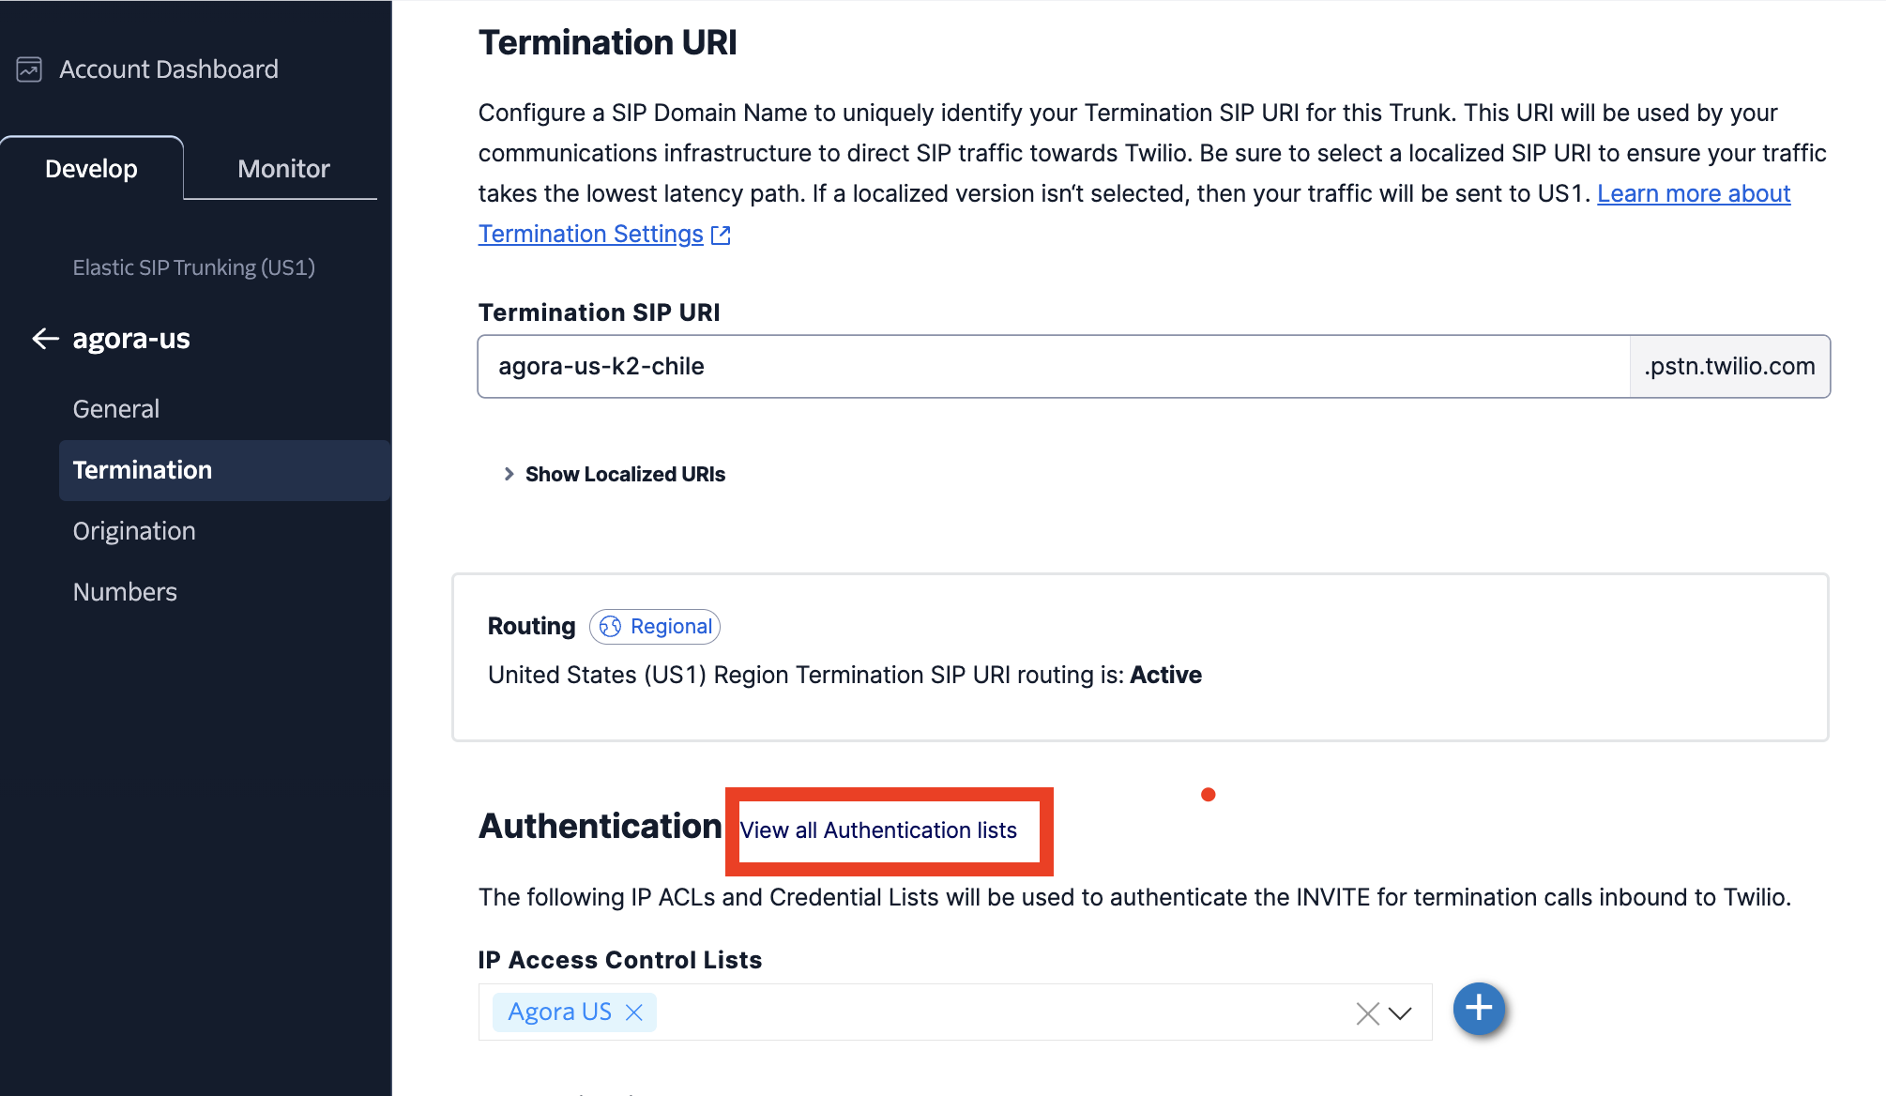Click View all Authentication lists link
The height and width of the screenshot is (1096, 1886).
click(x=878, y=830)
